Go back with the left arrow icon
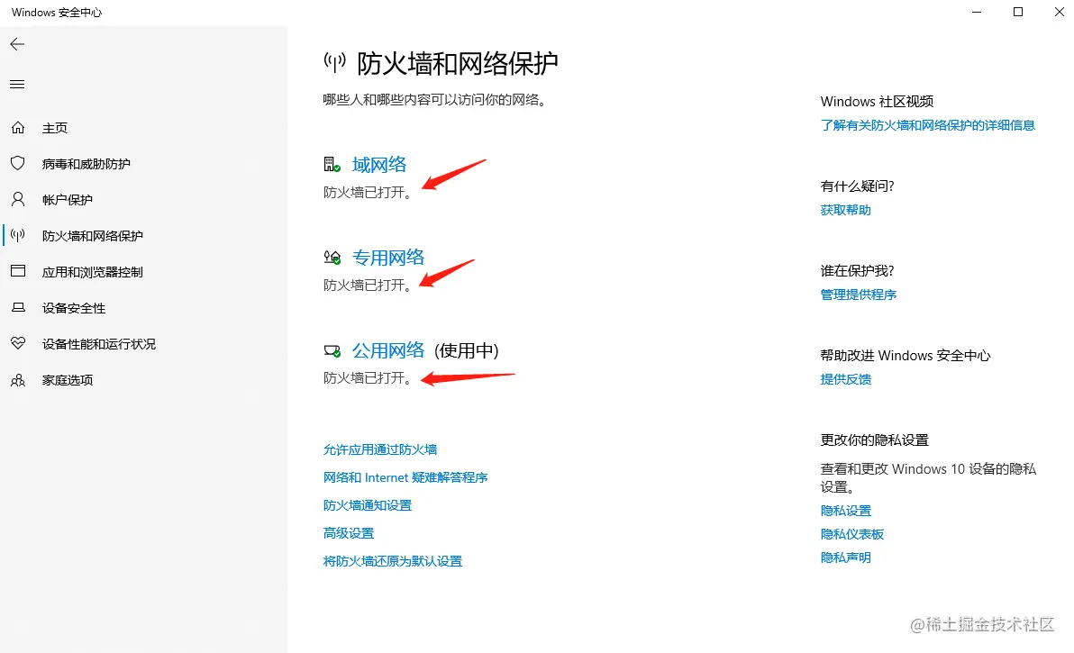This screenshot has width=1074, height=653. 17,44
